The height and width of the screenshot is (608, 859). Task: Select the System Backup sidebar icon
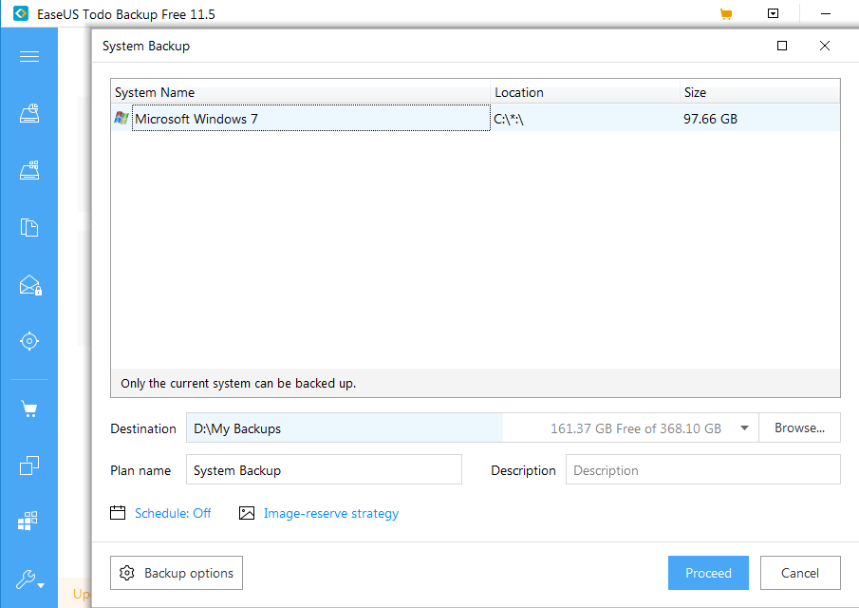[x=29, y=172]
